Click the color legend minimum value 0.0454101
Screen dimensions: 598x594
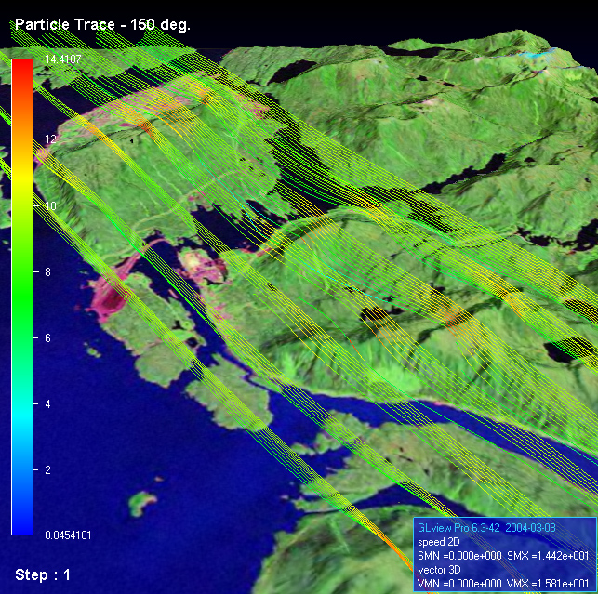pos(68,535)
